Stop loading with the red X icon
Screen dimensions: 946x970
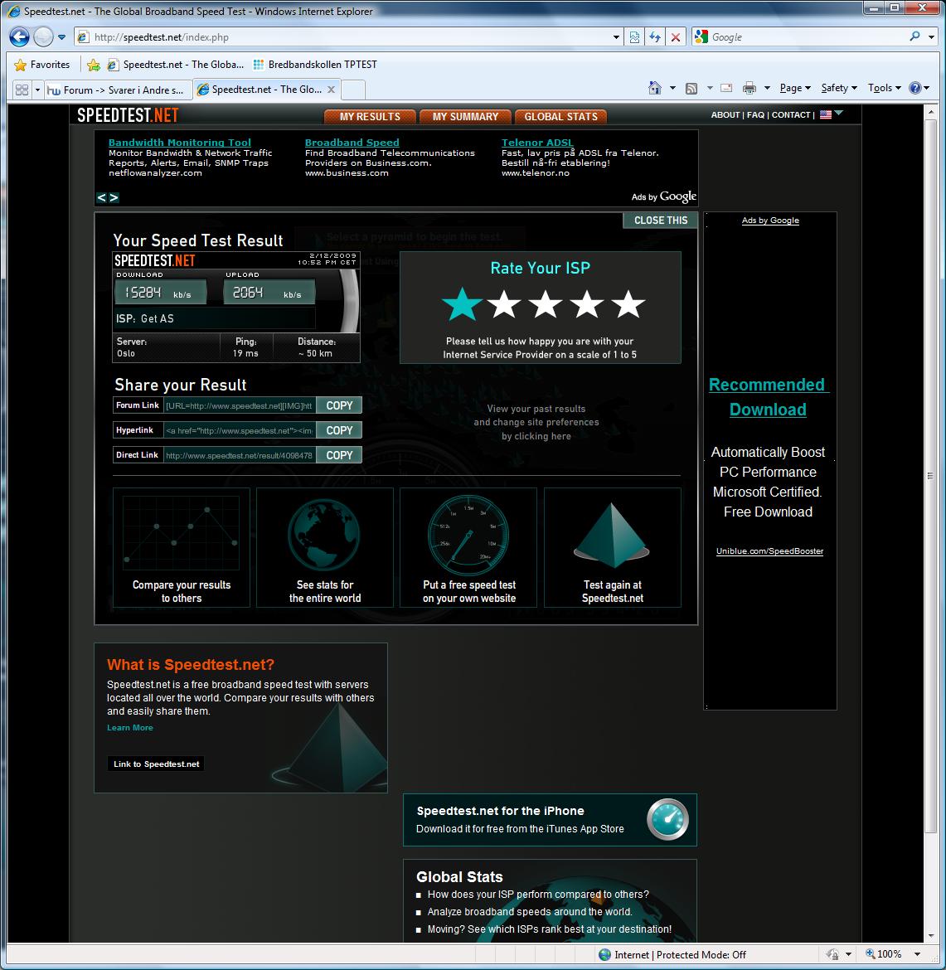(x=676, y=37)
